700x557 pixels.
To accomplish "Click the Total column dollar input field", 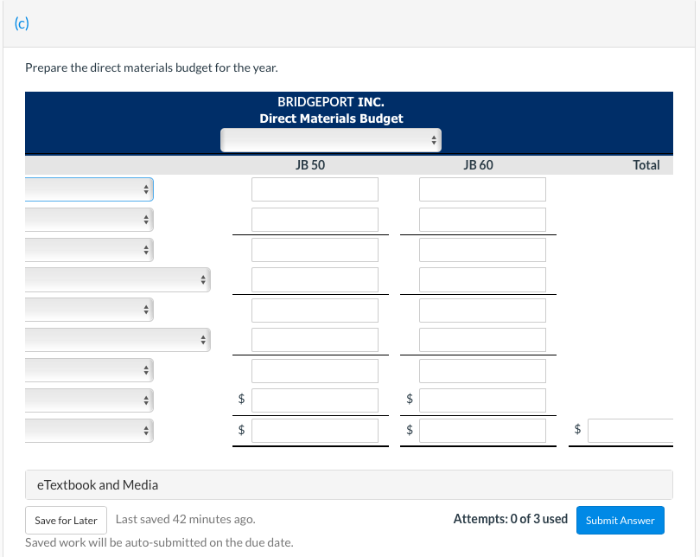I will [630, 431].
